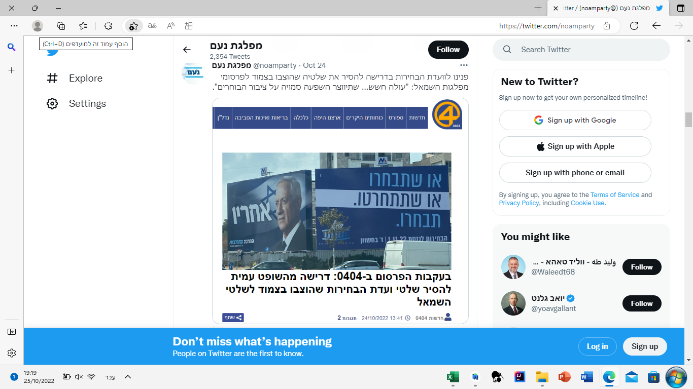Click Sign up on the bottom banner
The height and width of the screenshot is (389, 693).
pos(645,346)
